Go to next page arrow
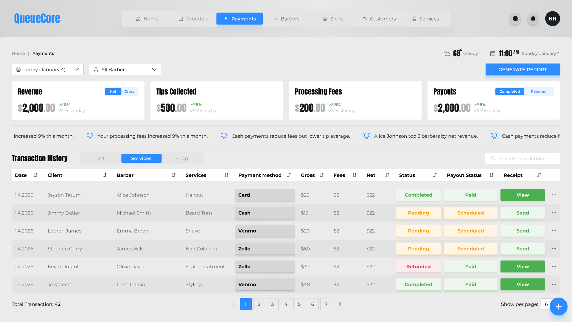The image size is (572, 322). click(x=340, y=304)
